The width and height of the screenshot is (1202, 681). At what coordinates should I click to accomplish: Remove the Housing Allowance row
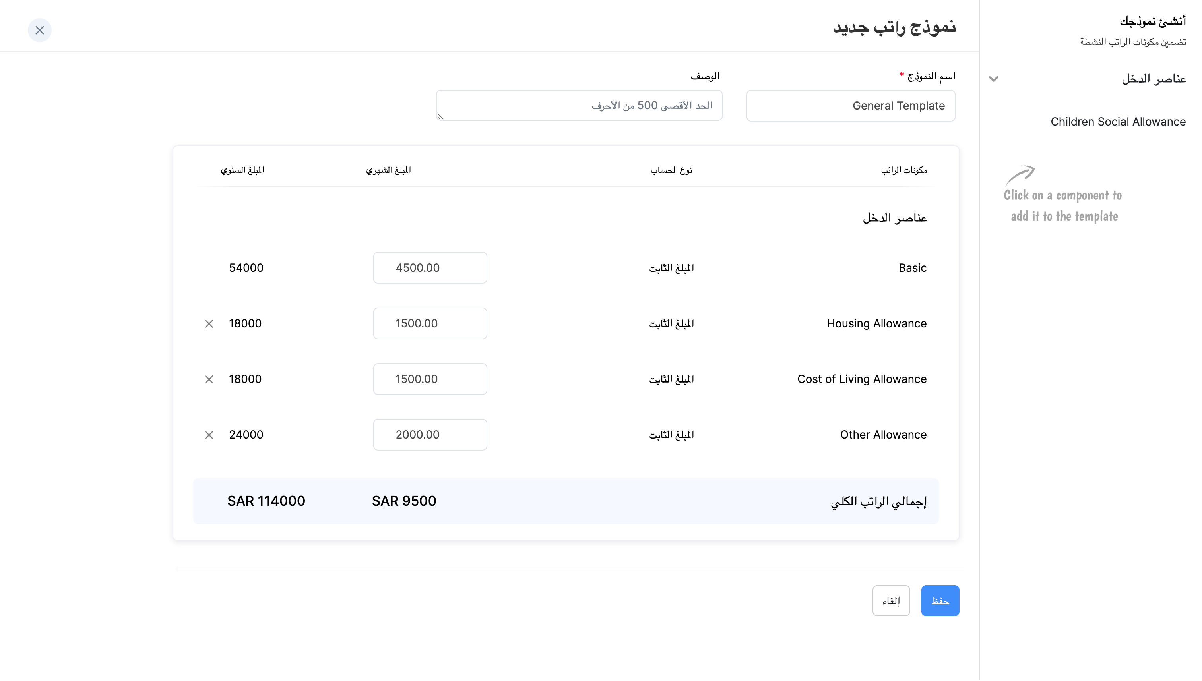(209, 323)
